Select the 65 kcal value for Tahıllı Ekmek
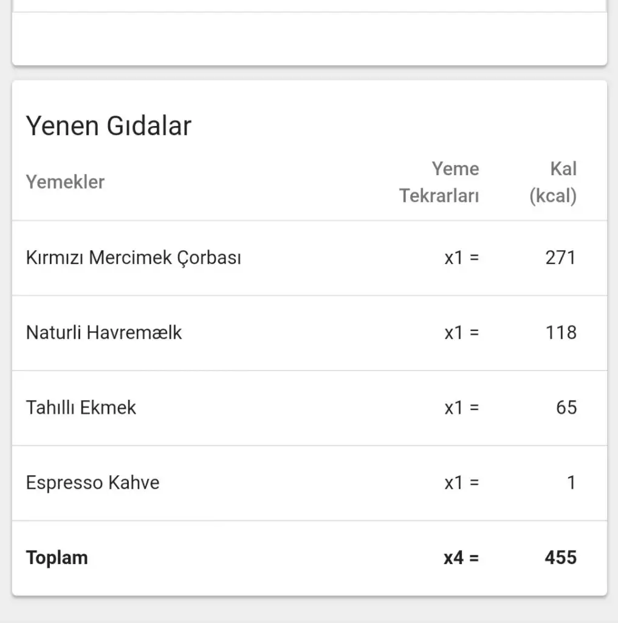 pyautogui.click(x=566, y=408)
